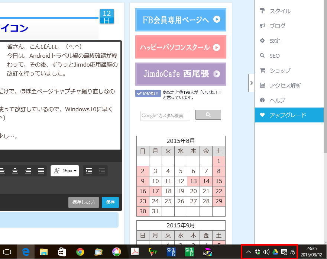Run search with the magnifier button
327x259 pixels.
pyautogui.click(x=208, y=115)
